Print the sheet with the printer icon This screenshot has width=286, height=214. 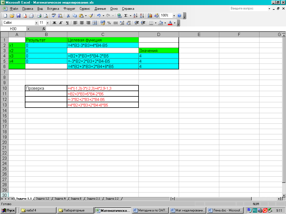tap(39, 16)
